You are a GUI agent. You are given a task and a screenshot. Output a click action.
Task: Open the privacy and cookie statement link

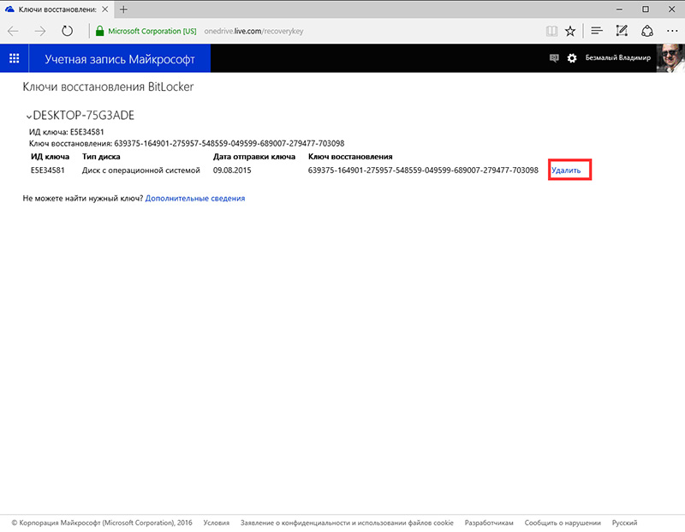(347, 523)
